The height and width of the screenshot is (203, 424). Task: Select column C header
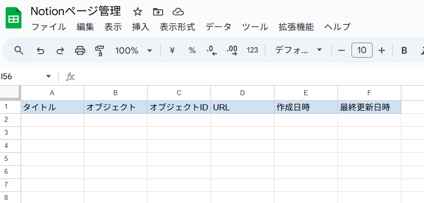click(x=179, y=93)
